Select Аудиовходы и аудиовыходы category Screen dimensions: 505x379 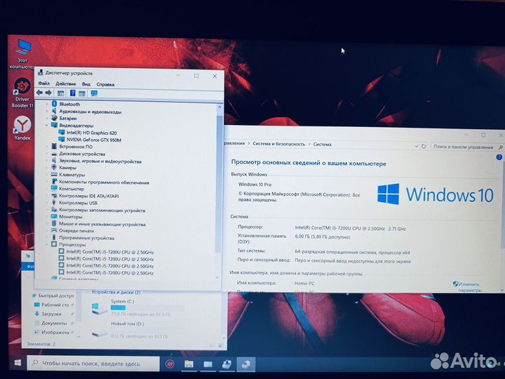[90, 112]
